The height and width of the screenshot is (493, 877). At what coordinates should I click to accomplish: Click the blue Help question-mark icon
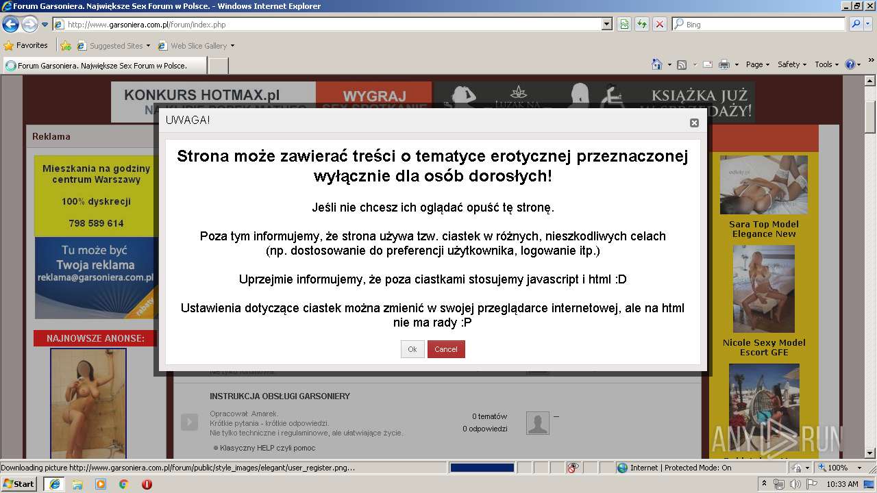850,64
